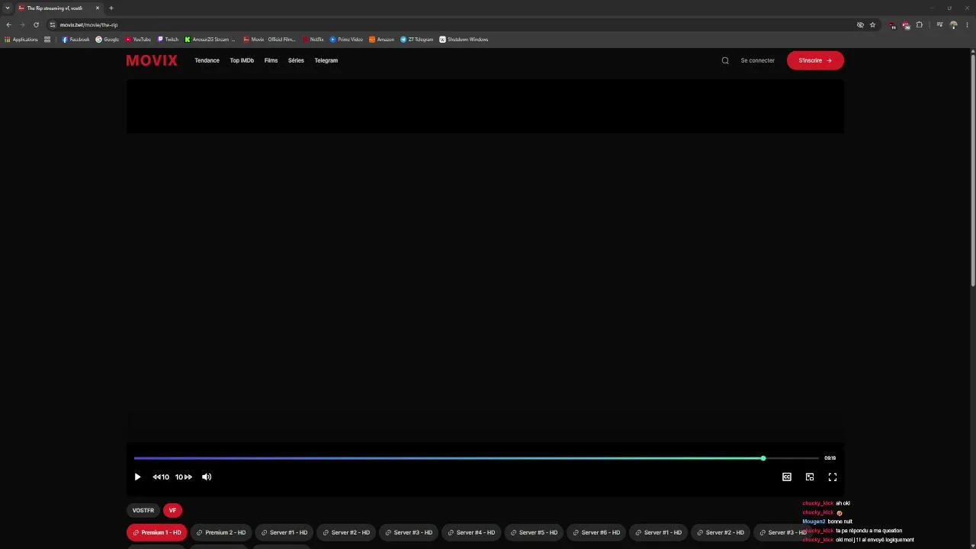Image resolution: width=976 pixels, height=549 pixels.
Task: Open the YouTube bookmark
Action: [138, 40]
